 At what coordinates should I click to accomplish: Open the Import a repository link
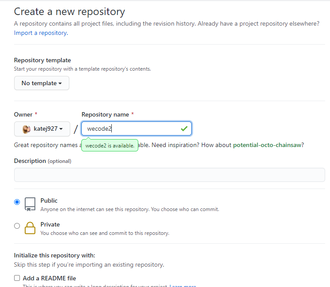tap(41, 33)
